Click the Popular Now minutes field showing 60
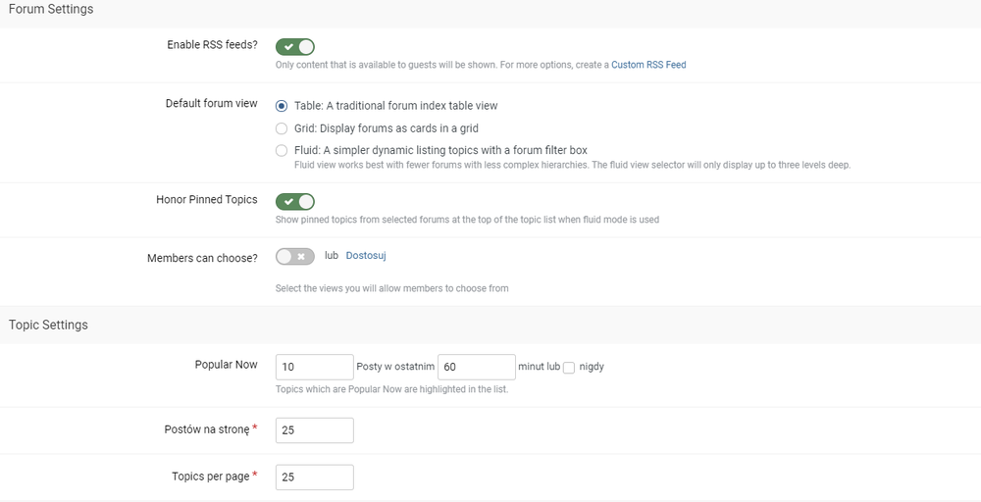Screen dimensions: 981x502 coord(476,367)
